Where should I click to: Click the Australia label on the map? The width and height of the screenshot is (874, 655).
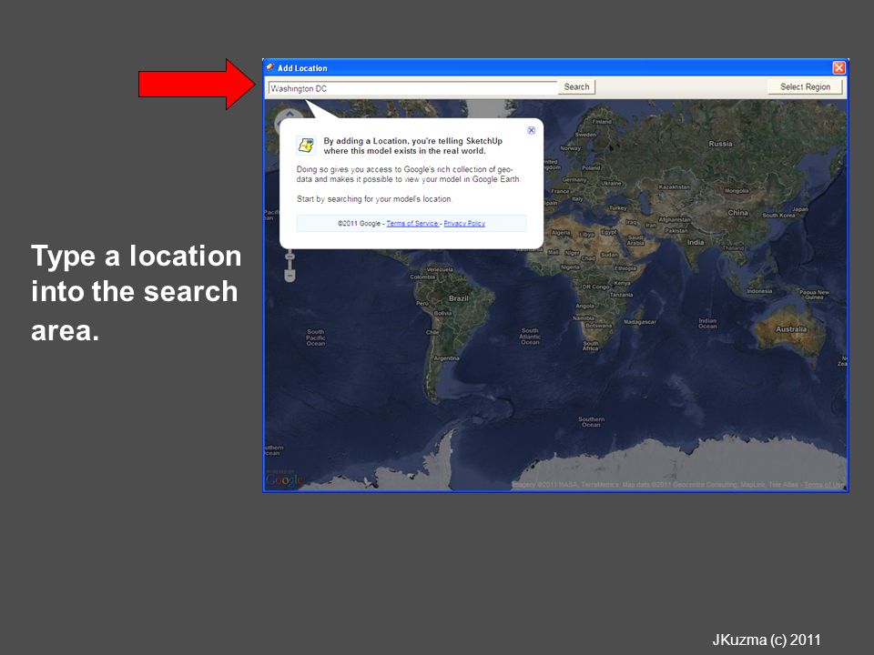coord(791,329)
